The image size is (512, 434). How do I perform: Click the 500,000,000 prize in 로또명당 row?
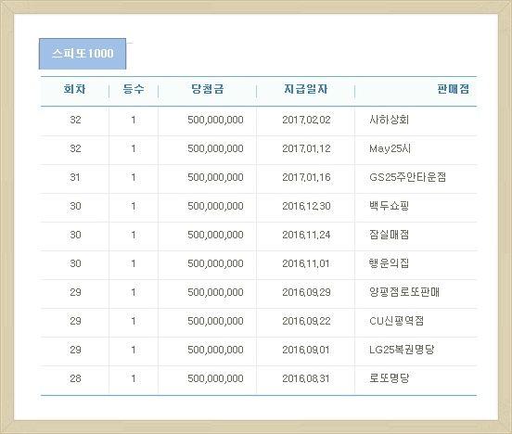pyautogui.click(x=215, y=378)
